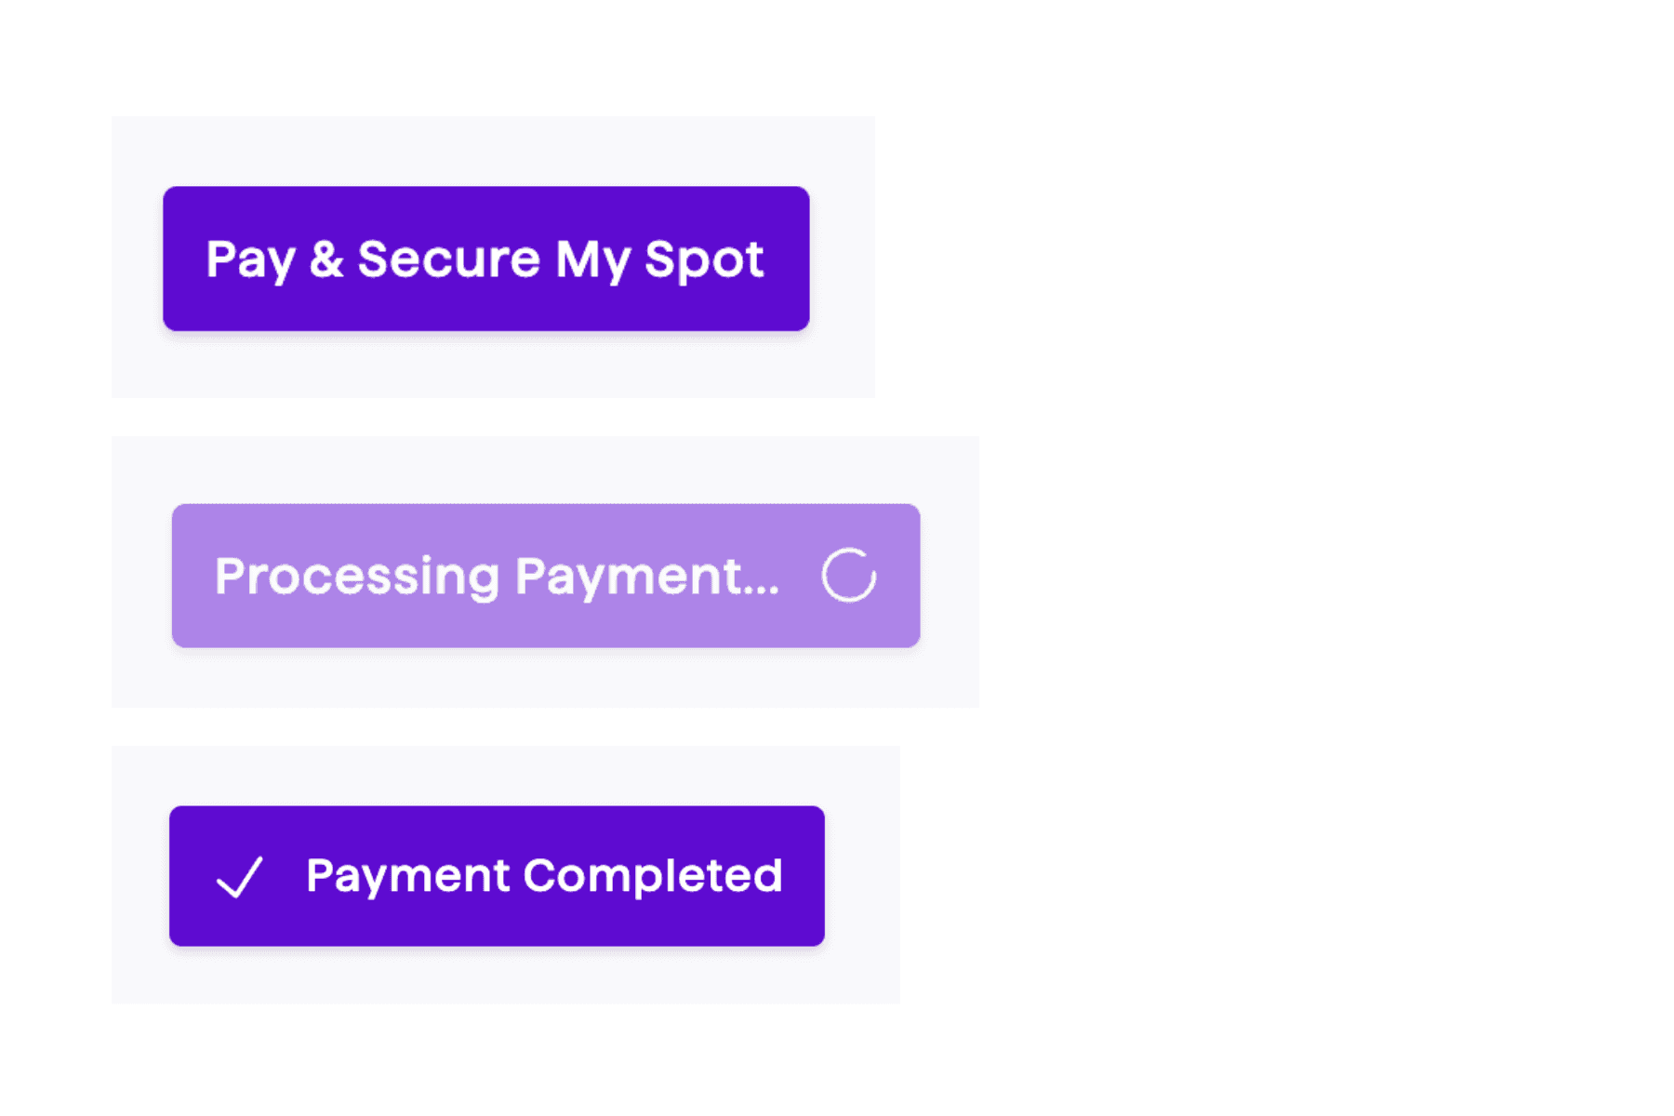Click the Pay & Secure My Spot button
Image resolution: width=1674 pixels, height=1116 pixels.
tap(485, 259)
